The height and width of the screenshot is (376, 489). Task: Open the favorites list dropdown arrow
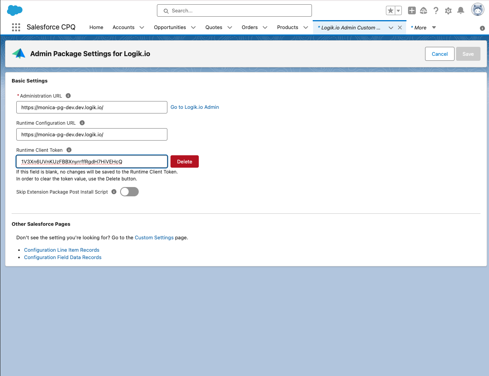coord(398,11)
